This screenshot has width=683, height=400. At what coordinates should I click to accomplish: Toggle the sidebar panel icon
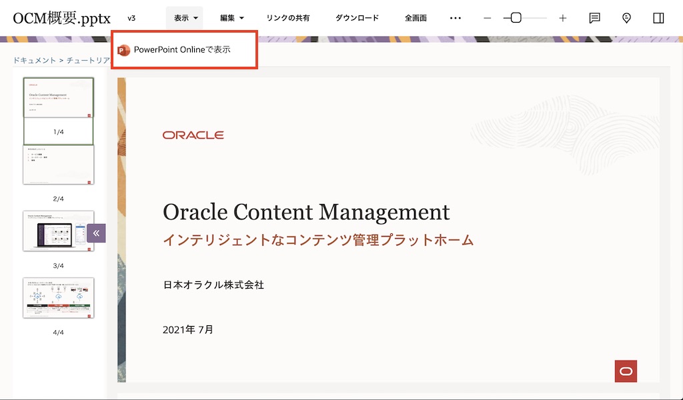[x=658, y=18]
